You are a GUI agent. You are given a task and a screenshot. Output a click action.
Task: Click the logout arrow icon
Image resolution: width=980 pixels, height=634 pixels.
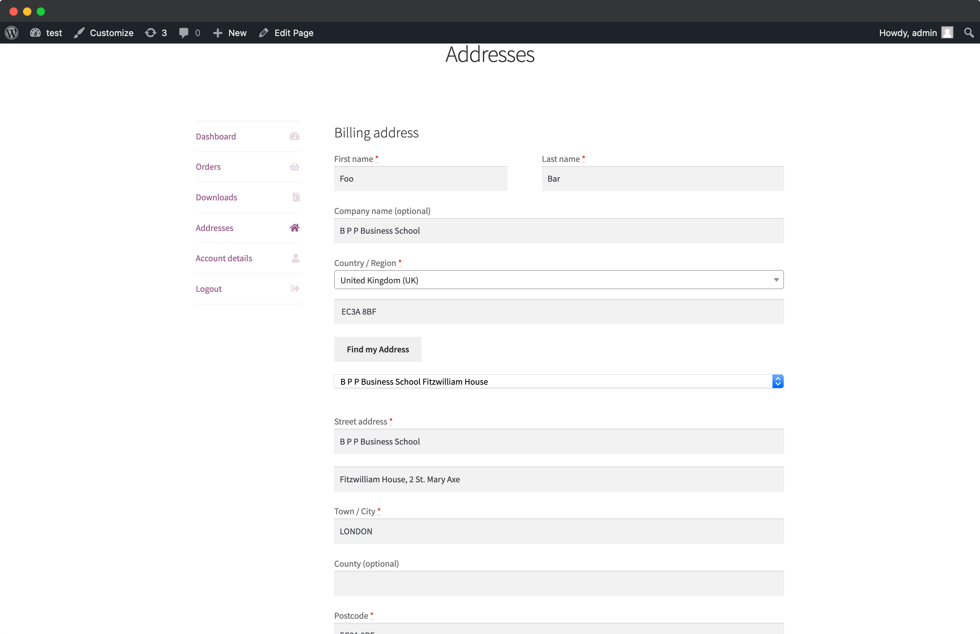click(295, 288)
